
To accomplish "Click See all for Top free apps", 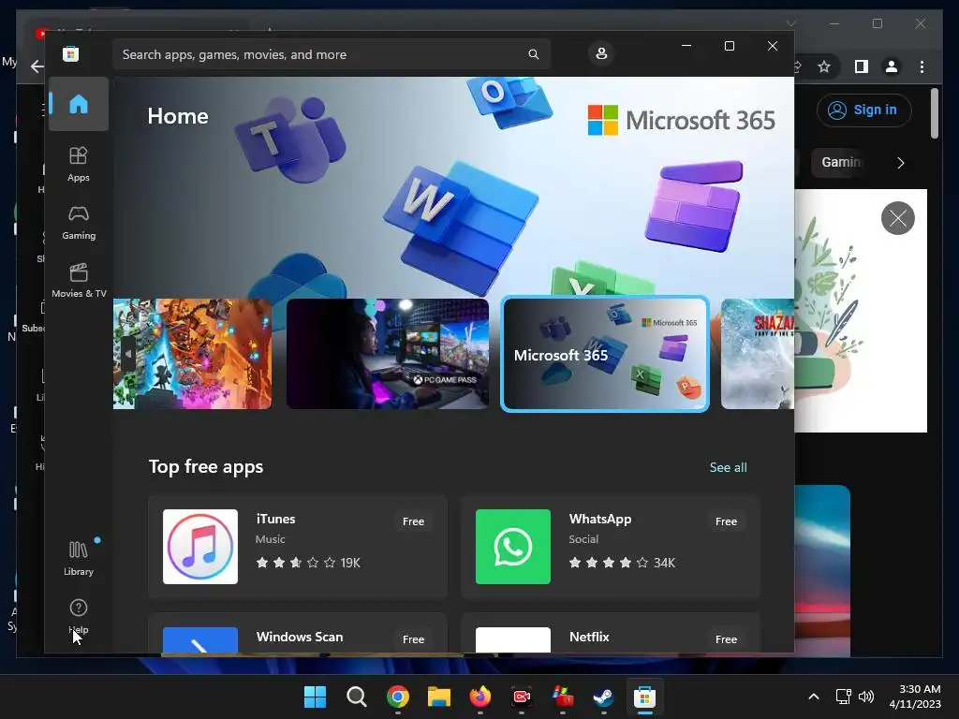I will 728,467.
